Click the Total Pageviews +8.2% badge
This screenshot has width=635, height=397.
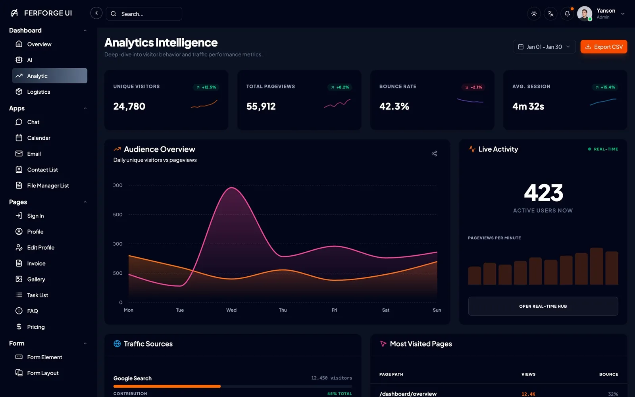point(340,87)
